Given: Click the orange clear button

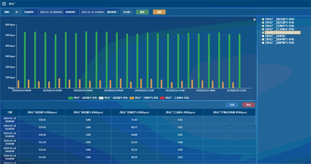Looking at the screenshot, I should (159, 12).
